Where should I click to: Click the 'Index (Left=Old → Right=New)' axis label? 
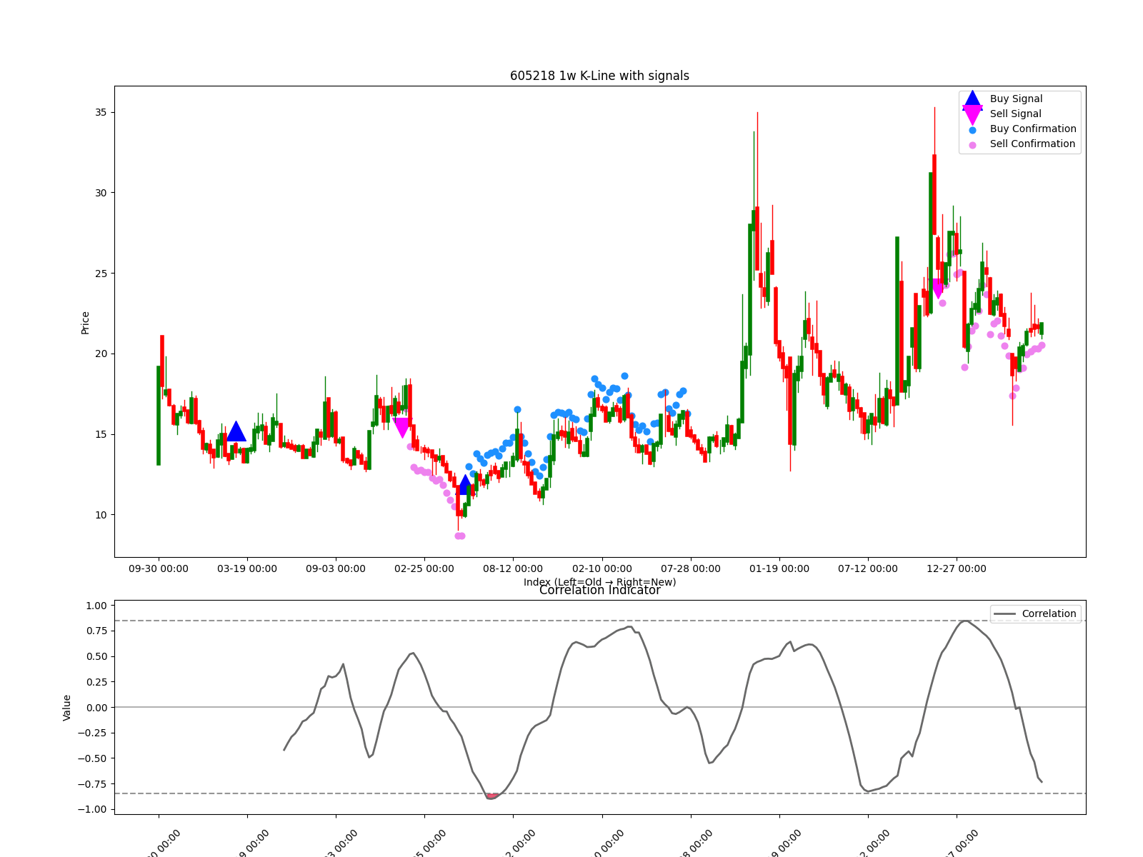point(599,582)
